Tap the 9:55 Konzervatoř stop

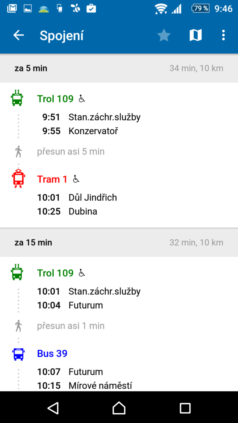pyautogui.click(x=80, y=131)
